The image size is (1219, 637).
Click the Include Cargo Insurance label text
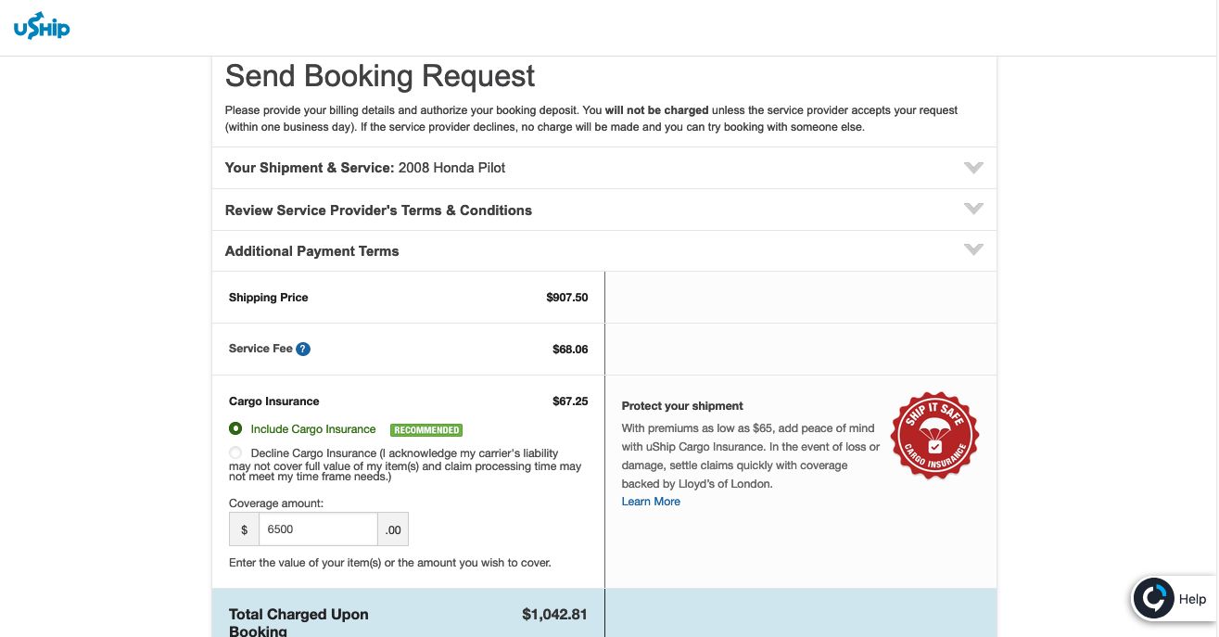pyautogui.click(x=313, y=429)
